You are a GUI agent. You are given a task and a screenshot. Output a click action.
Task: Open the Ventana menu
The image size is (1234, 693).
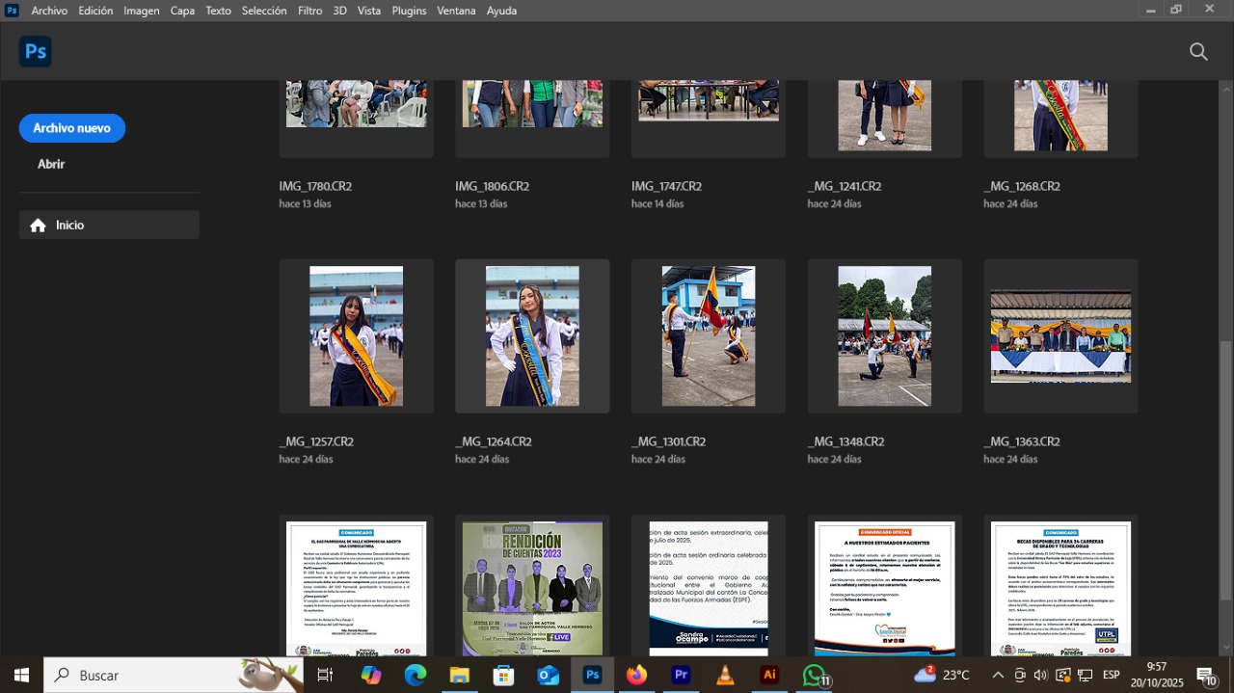pos(456,11)
